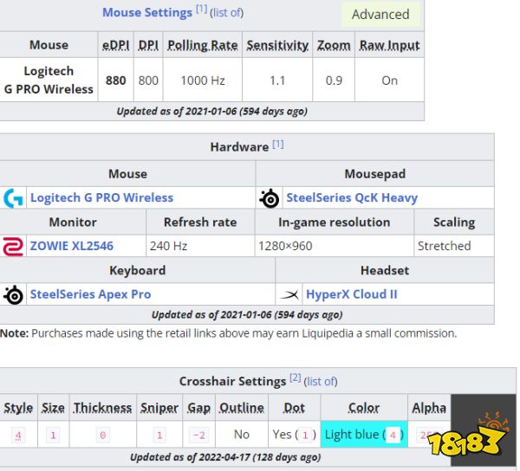
Task: Click the Light blue color cell
Action: pyautogui.click(x=364, y=435)
